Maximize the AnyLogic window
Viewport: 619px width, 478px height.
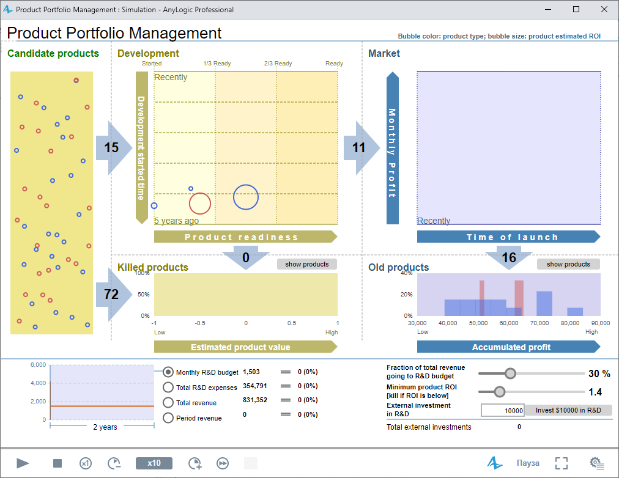[x=576, y=9]
